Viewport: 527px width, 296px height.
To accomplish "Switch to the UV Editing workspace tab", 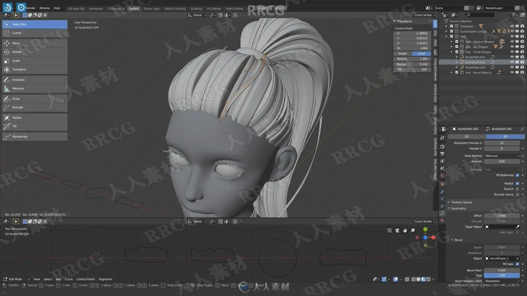I will 214,8.
